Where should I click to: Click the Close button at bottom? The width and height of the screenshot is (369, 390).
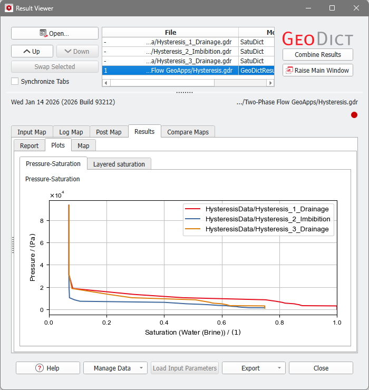321,368
